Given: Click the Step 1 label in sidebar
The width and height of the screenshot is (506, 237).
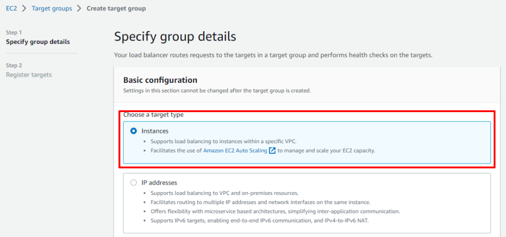Looking at the screenshot, I should coord(14,33).
